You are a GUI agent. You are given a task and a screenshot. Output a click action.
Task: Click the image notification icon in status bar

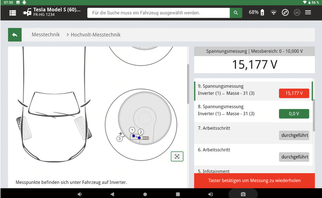pyautogui.click(x=18, y=3)
